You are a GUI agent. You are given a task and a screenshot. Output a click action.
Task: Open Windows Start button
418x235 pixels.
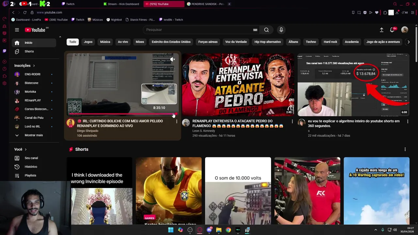pos(171,230)
